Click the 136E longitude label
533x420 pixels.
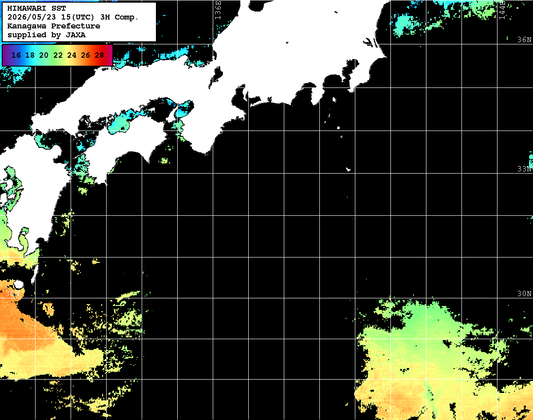(217, 10)
